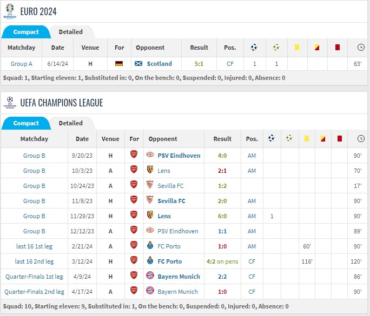
Task: Click the EURO 2024 heading text
Action: coord(38,11)
